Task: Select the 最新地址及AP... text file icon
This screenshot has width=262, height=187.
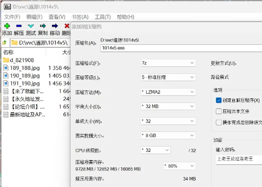Action: tap(6, 114)
